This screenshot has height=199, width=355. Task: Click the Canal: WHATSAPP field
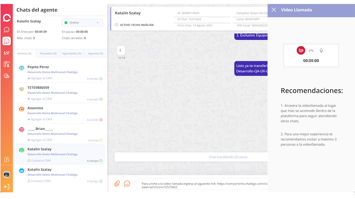coord(248,19)
